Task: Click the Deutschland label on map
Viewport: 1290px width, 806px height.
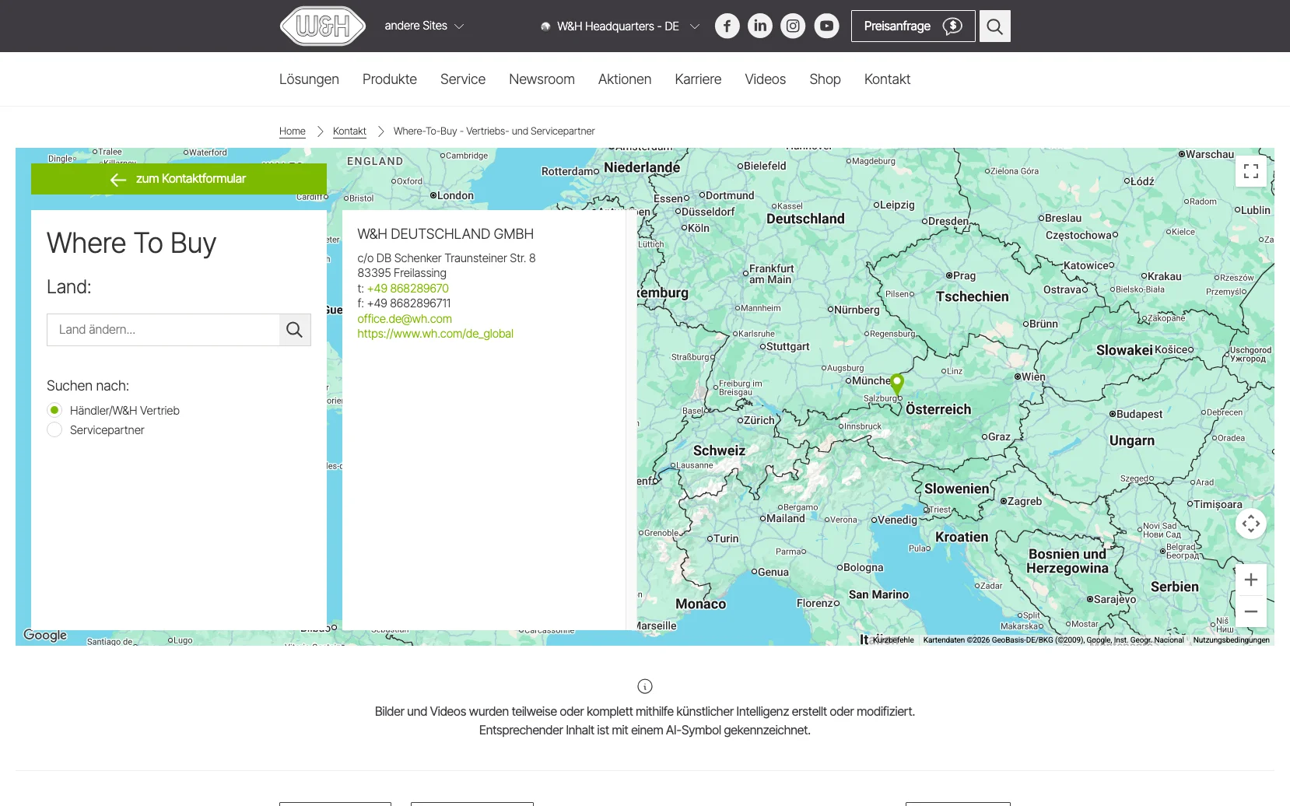Action: pos(805,219)
